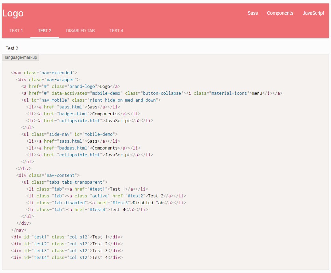Switch to the TEST 1 tab

coord(16,31)
